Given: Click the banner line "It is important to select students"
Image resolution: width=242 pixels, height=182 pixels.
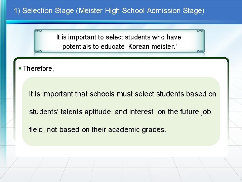Looking at the screenshot, I should pos(119,37).
